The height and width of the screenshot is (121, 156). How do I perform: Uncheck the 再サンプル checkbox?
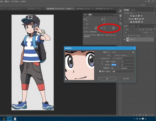100,71
